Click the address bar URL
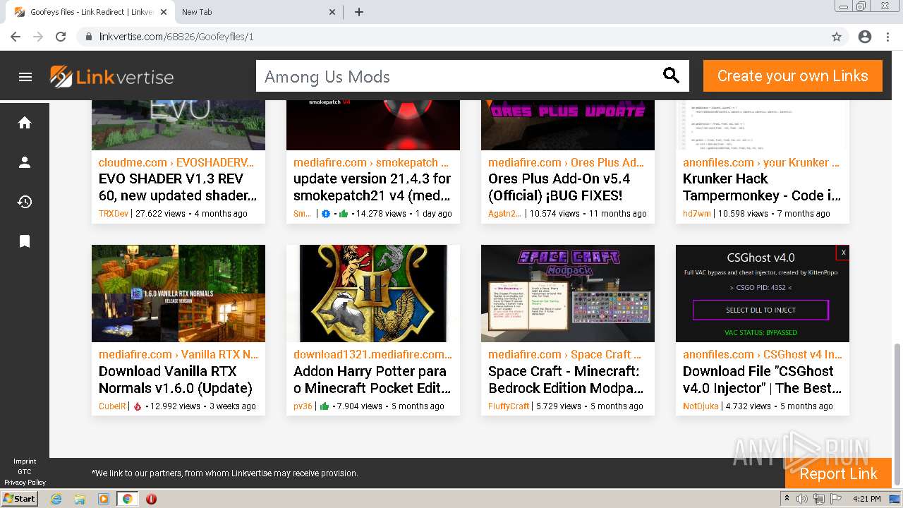 (176, 37)
